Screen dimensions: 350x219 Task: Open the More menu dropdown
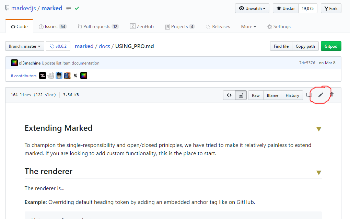pos(248,26)
